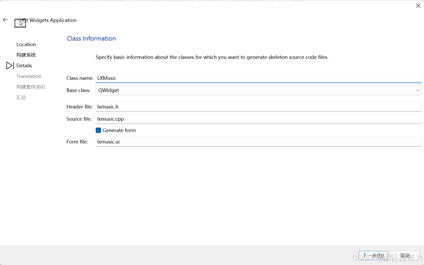Select the 构建系统 step in sidebar

26,55
